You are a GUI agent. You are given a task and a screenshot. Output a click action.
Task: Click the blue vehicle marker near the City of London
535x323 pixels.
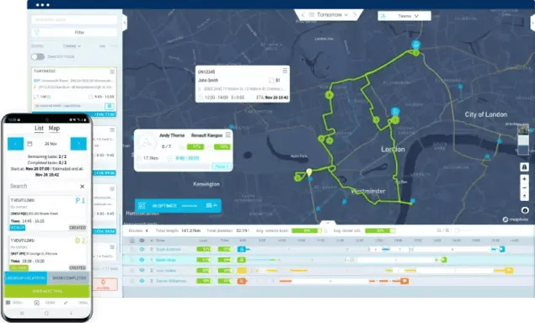click(395, 111)
